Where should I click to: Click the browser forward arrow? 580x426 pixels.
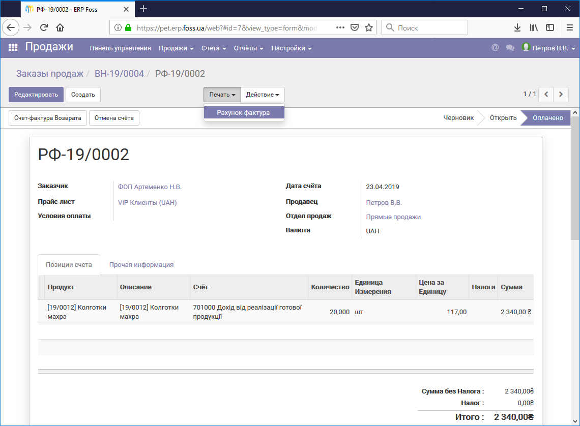[x=27, y=27]
